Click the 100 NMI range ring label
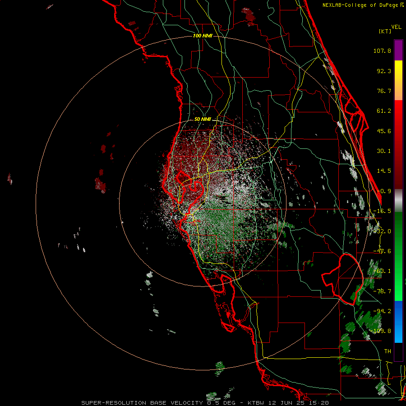Viewport: 406px width, 406px height. point(203,36)
